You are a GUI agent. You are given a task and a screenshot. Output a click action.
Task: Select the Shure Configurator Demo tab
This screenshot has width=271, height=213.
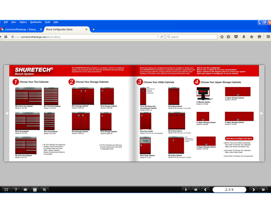[x=67, y=29]
